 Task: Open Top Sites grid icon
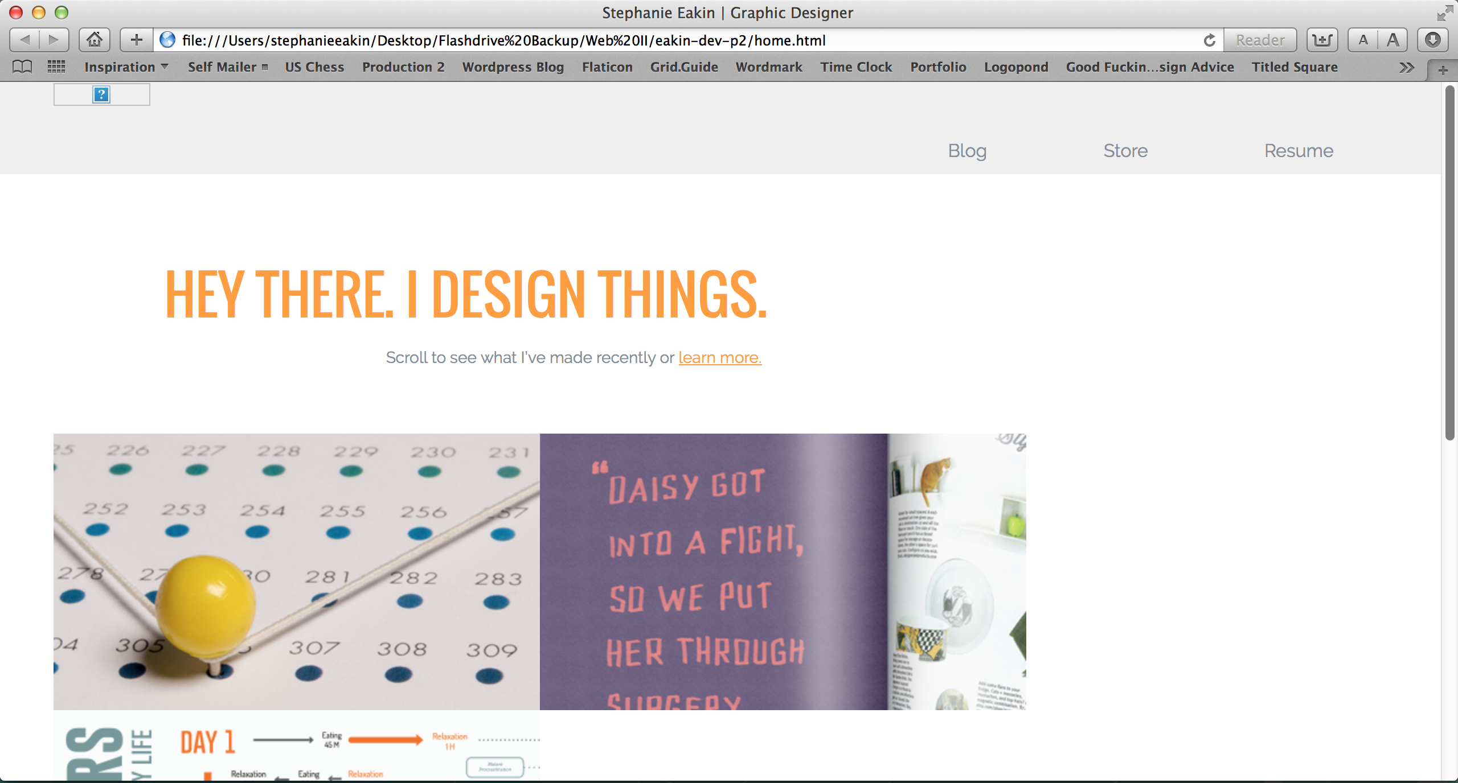coord(56,67)
